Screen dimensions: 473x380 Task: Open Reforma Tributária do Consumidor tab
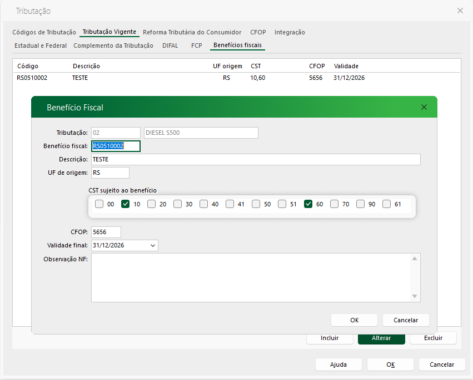(x=192, y=32)
